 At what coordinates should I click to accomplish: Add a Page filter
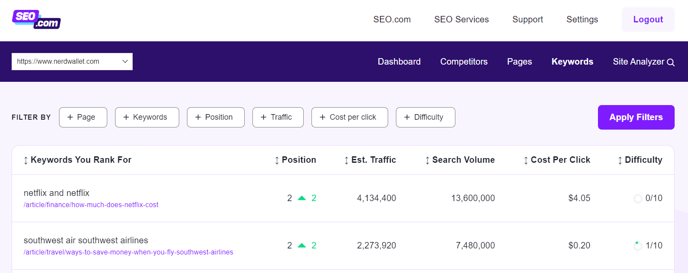coord(83,117)
